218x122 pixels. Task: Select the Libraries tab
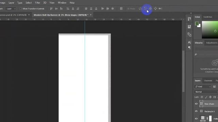point(199,43)
